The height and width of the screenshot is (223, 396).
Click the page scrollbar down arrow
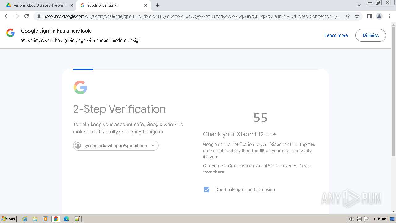tap(394, 212)
